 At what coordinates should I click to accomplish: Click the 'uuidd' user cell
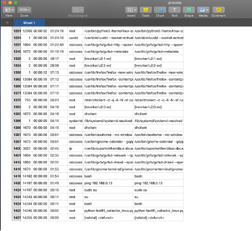[x=75, y=38]
